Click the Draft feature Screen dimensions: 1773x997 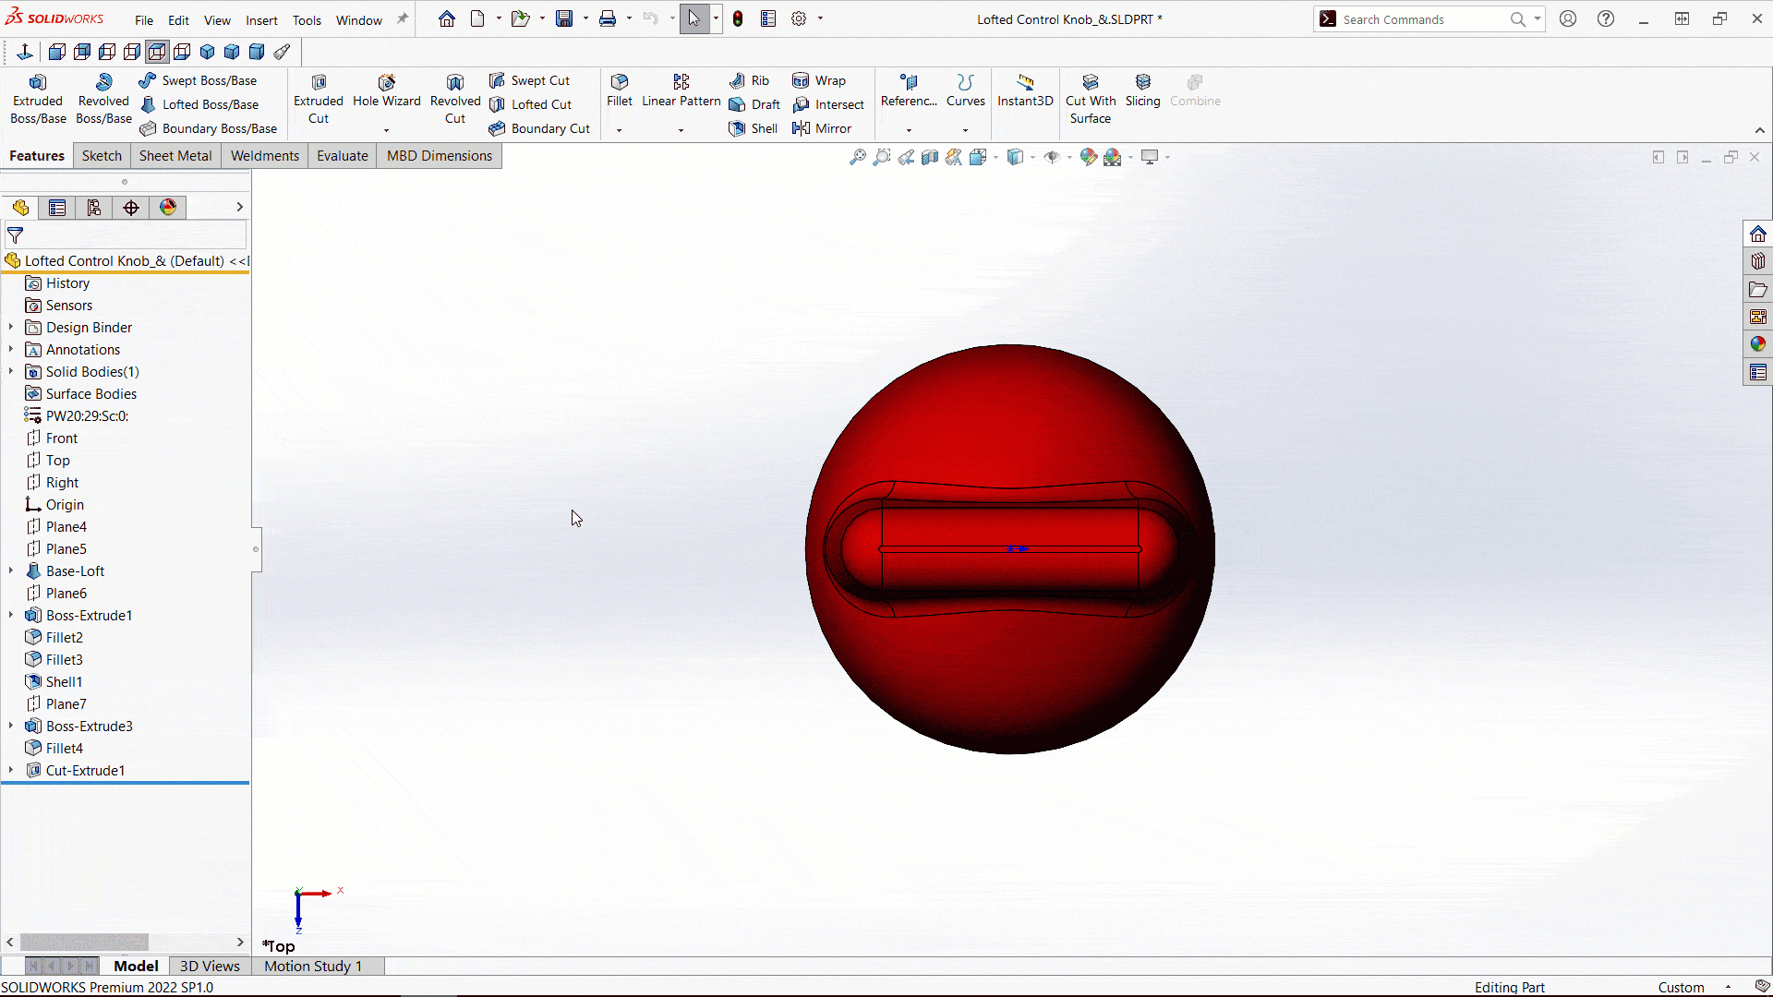[754, 104]
